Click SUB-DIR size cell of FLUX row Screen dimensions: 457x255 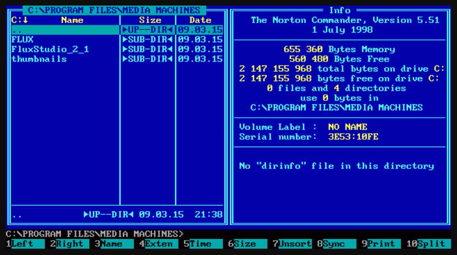coord(148,40)
